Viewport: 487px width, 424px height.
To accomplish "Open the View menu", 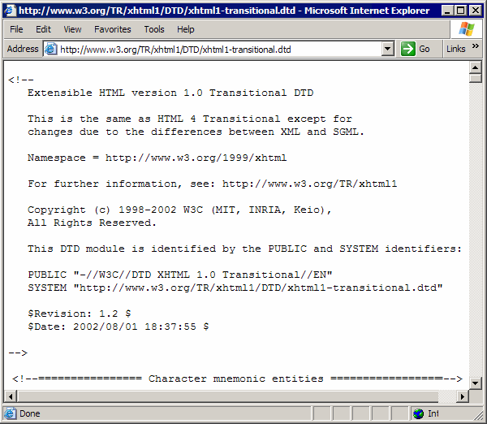I will pyautogui.click(x=72, y=29).
